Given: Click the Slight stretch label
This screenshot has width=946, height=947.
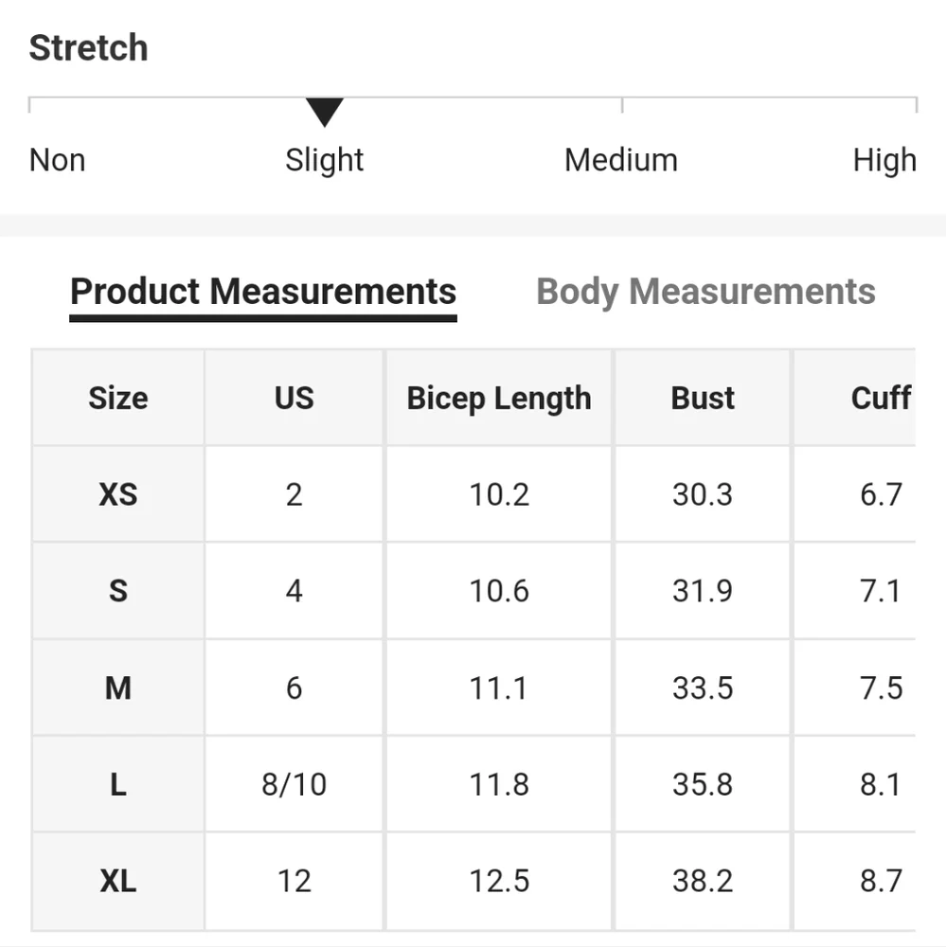Looking at the screenshot, I should click(x=324, y=160).
